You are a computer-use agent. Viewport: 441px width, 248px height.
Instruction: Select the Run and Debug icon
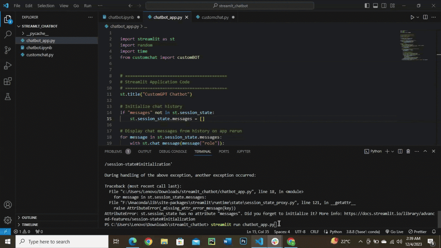coord(8,65)
